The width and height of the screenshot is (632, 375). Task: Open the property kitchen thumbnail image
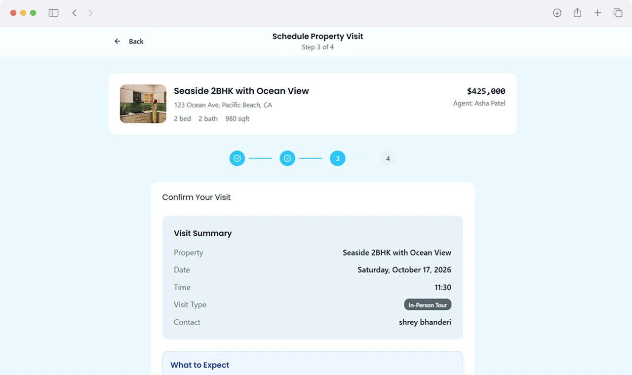[x=143, y=104]
